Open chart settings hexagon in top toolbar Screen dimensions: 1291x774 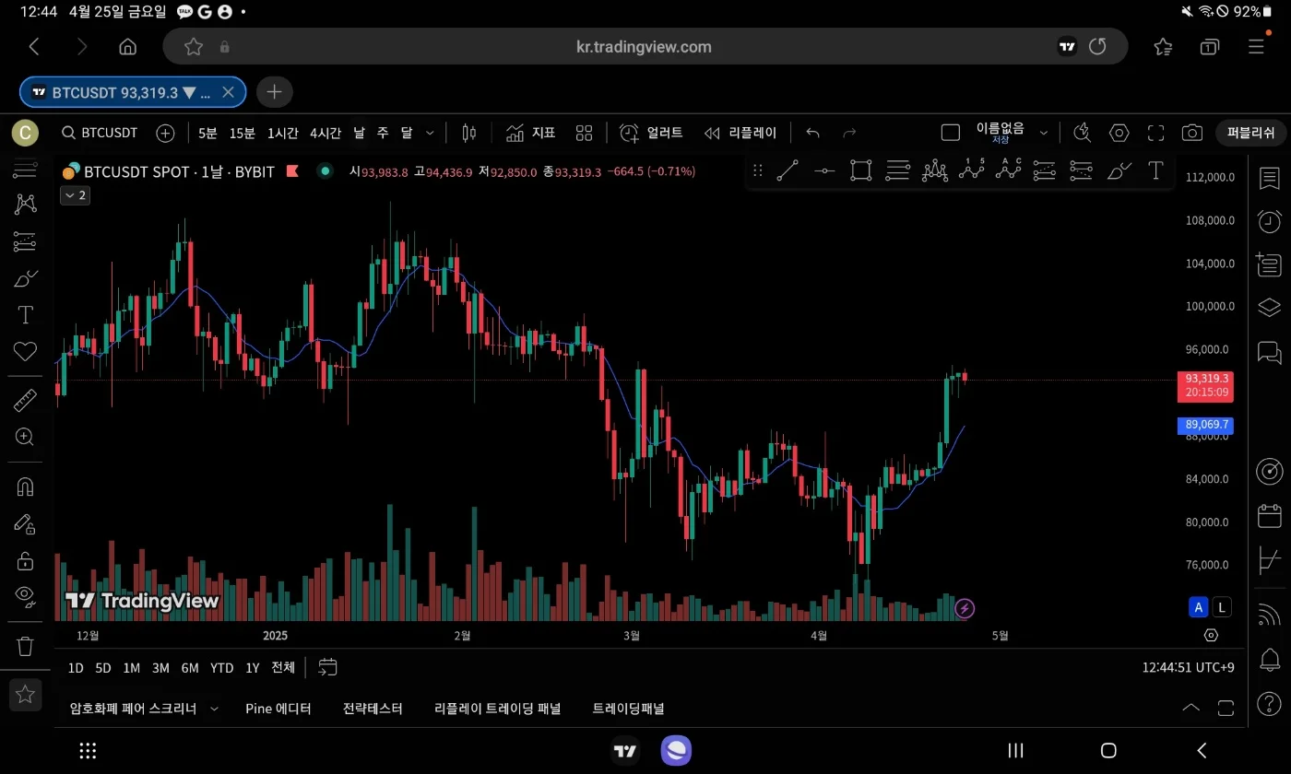pyautogui.click(x=1119, y=133)
